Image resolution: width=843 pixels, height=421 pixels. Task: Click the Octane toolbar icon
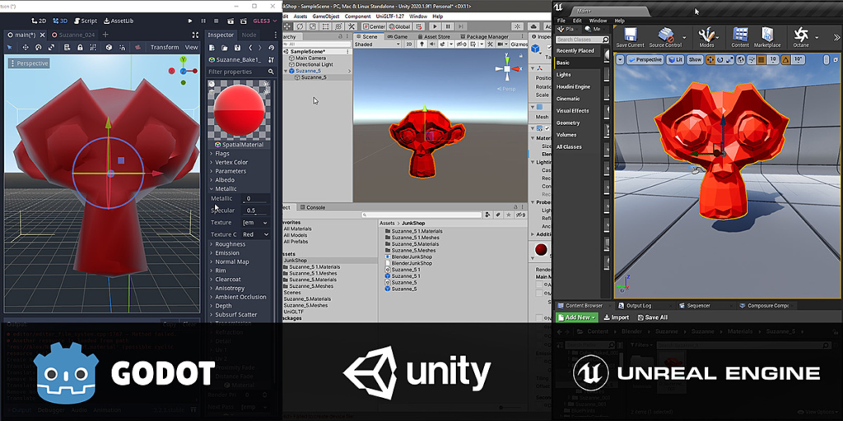801,37
